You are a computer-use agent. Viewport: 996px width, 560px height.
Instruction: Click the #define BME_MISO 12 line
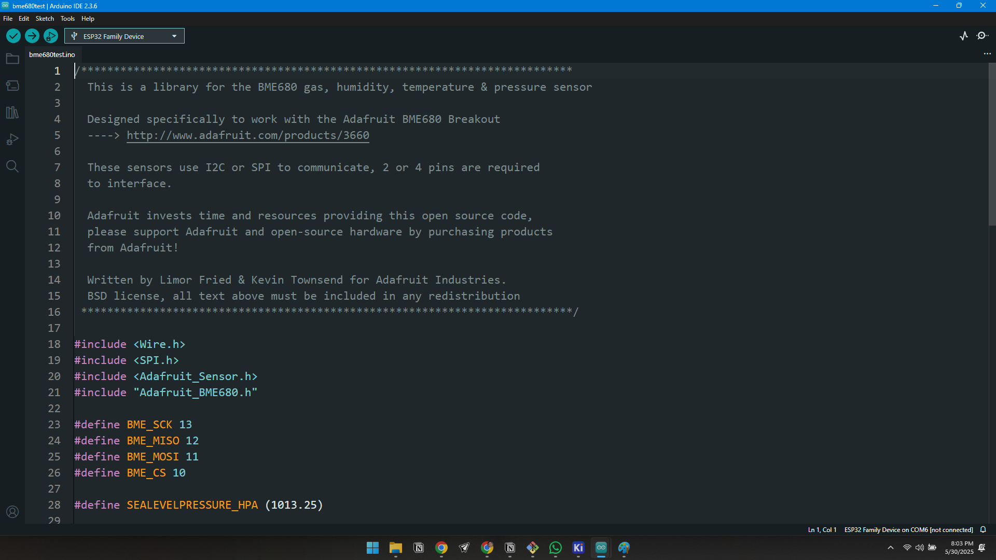click(x=136, y=441)
